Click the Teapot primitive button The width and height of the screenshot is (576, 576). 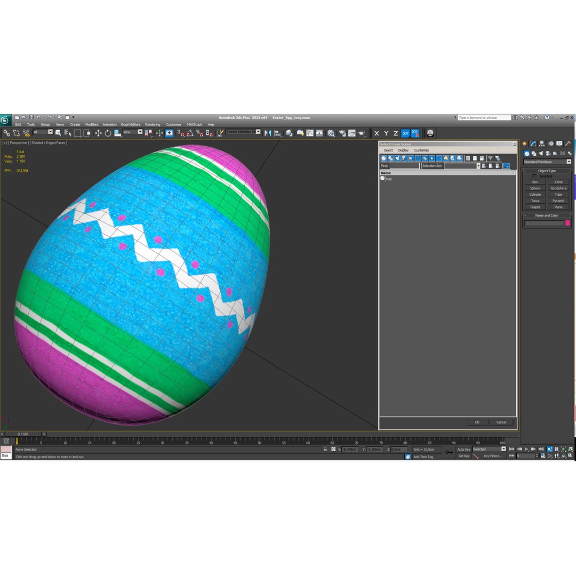click(535, 207)
